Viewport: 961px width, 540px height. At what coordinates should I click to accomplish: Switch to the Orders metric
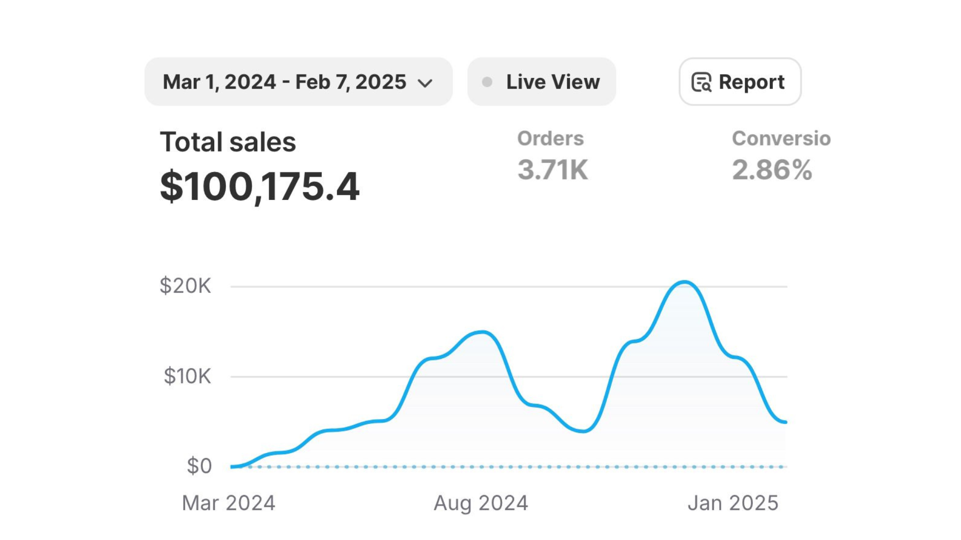click(x=550, y=138)
